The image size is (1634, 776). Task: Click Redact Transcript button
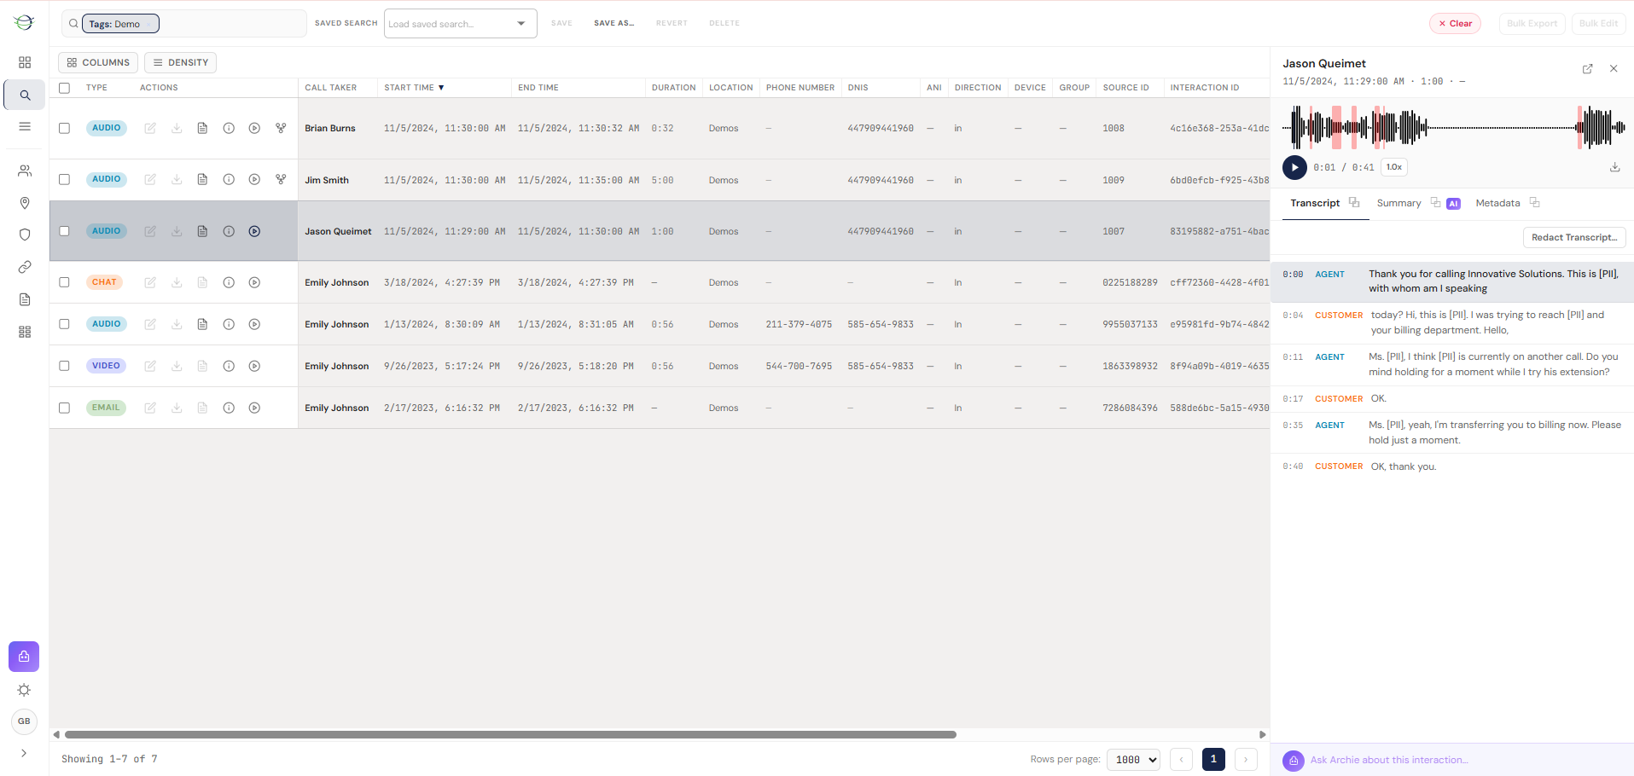pyautogui.click(x=1574, y=238)
